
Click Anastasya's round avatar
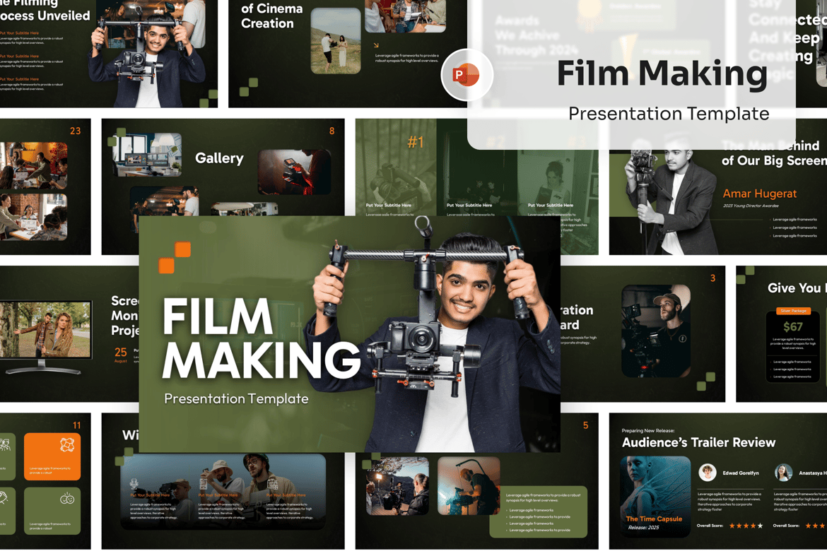coord(783,473)
